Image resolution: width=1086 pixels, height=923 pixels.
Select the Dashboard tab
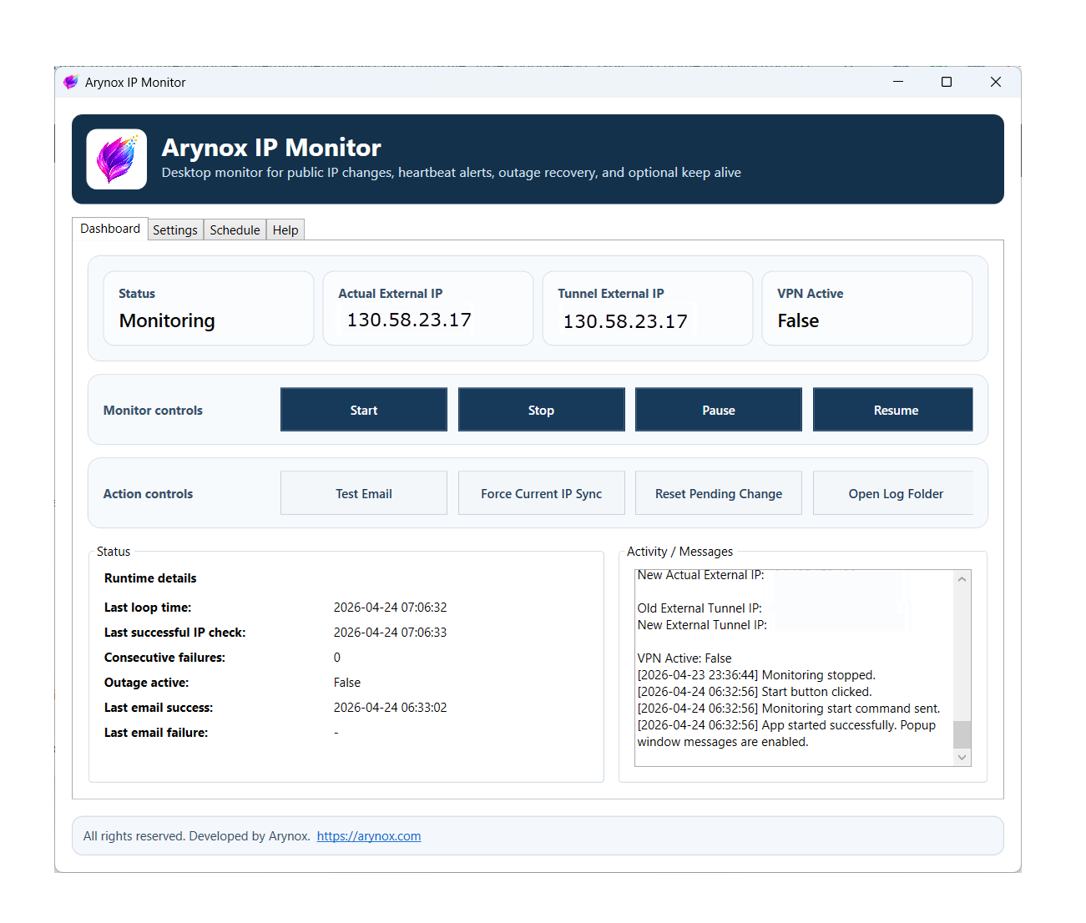pyautogui.click(x=110, y=229)
